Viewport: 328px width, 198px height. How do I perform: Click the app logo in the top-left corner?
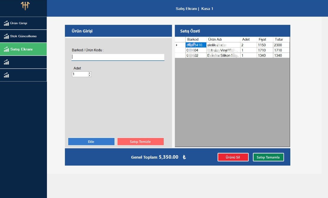25,6
